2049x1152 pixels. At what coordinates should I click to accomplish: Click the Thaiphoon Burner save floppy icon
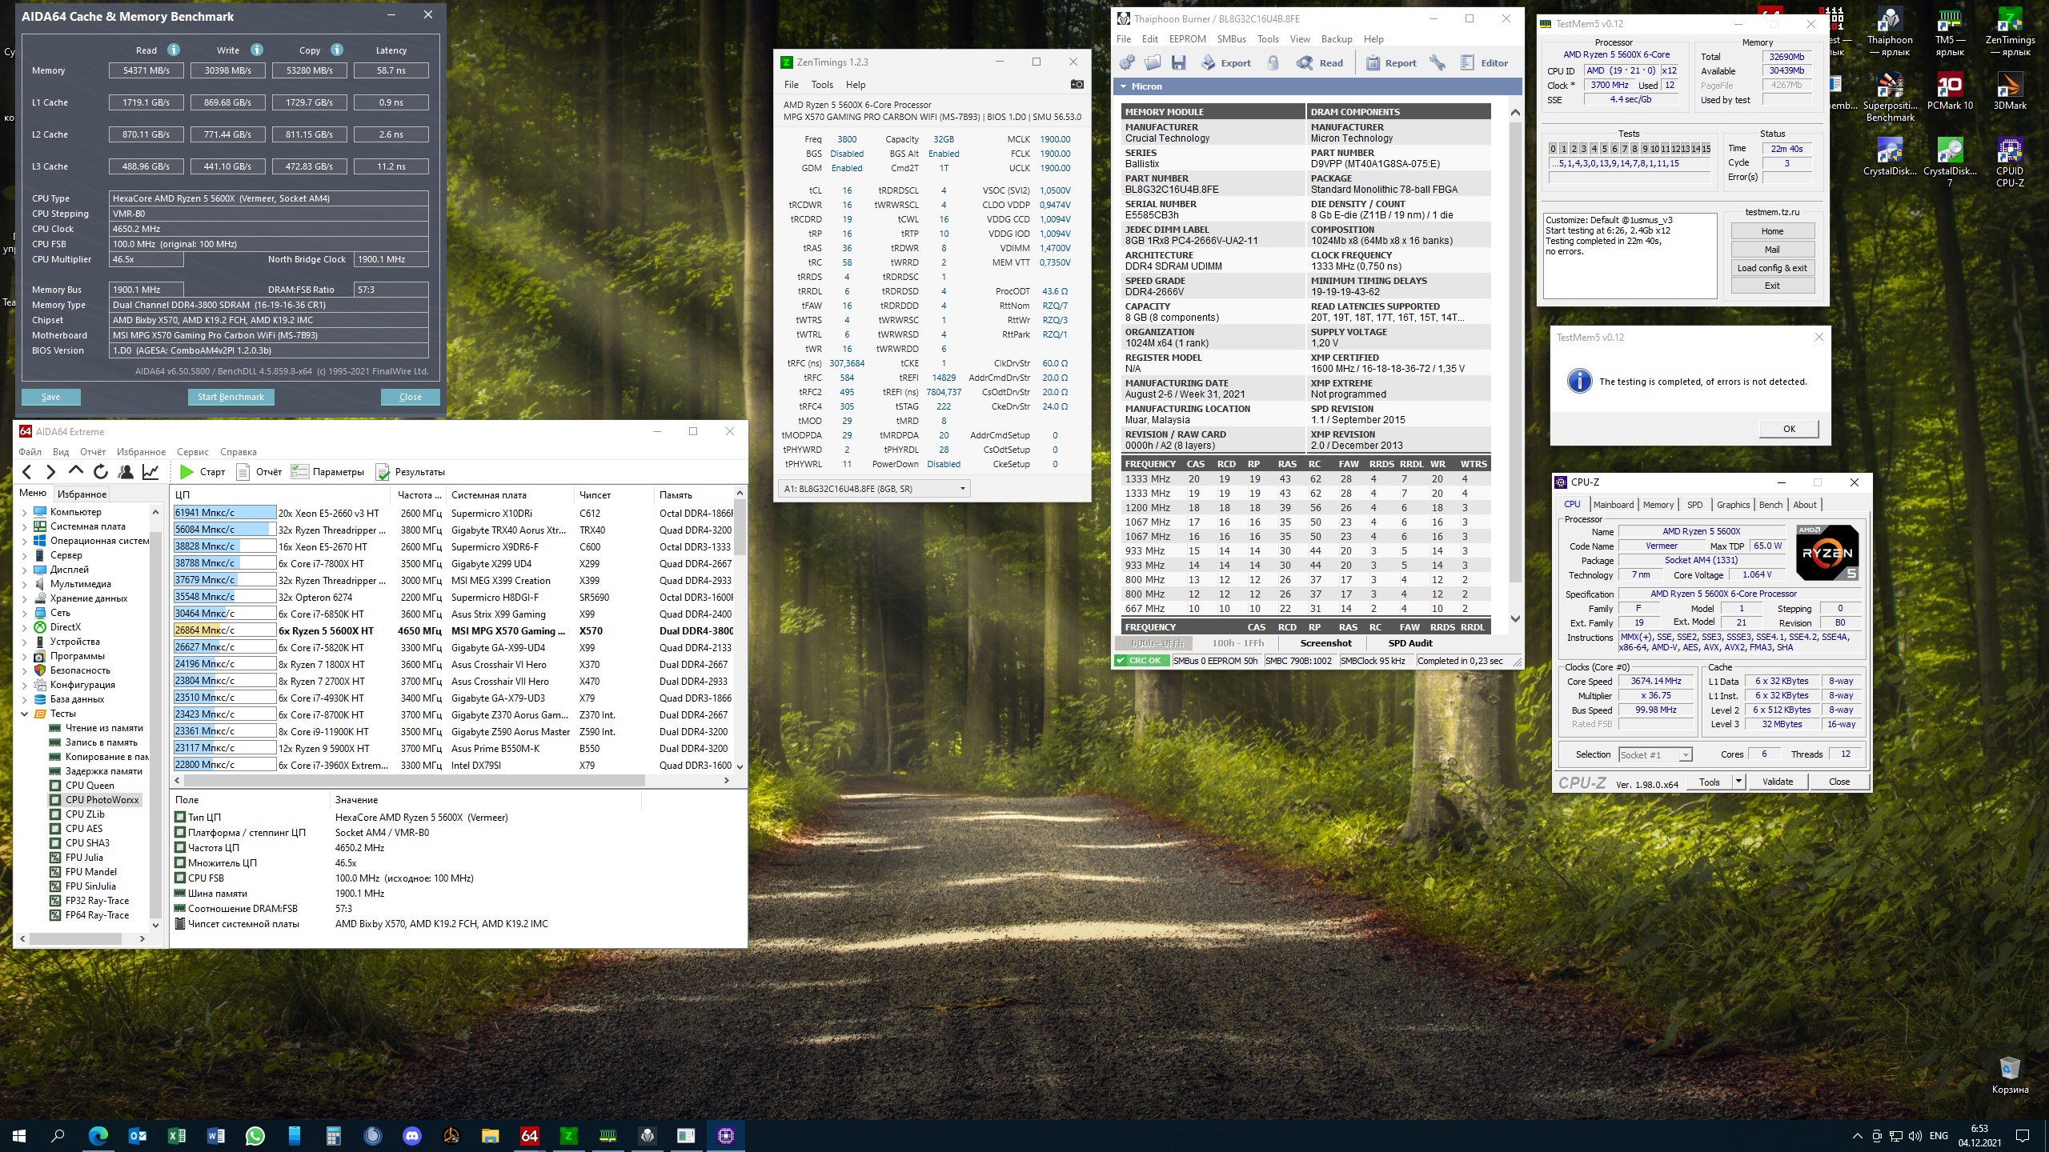pos(1178,63)
